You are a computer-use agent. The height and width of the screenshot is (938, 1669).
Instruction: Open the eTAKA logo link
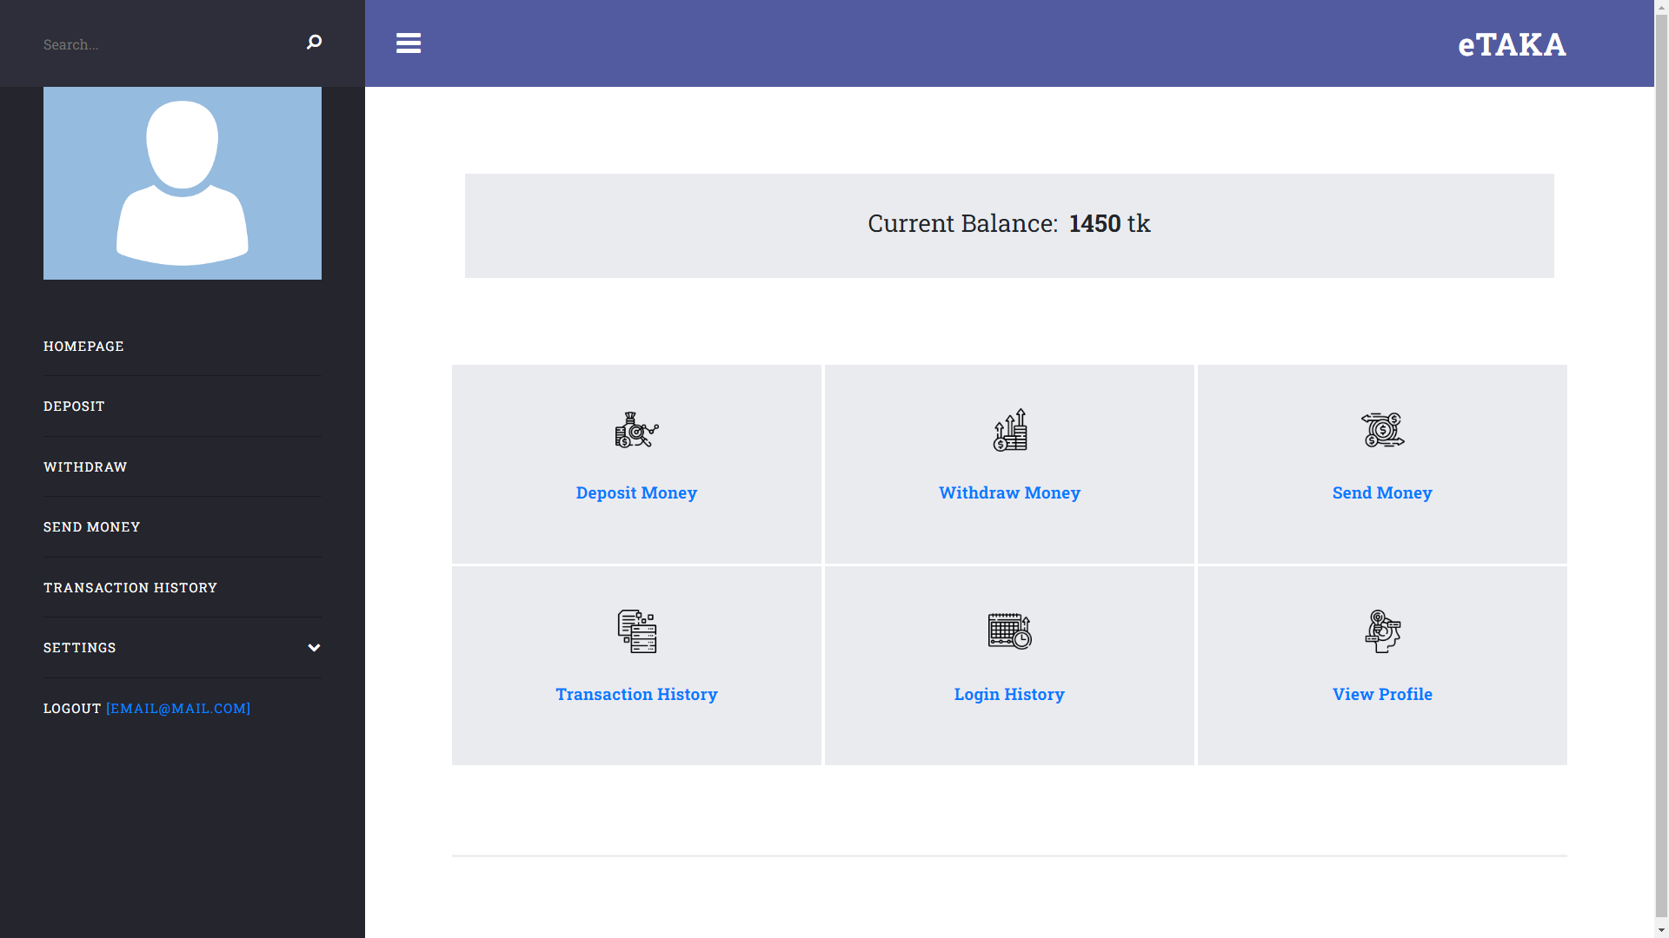(1512, 44)
